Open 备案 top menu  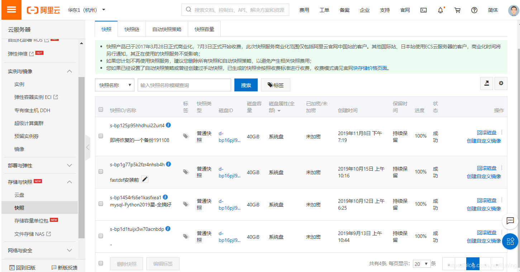pyautogui.click(x=344, y=10)
